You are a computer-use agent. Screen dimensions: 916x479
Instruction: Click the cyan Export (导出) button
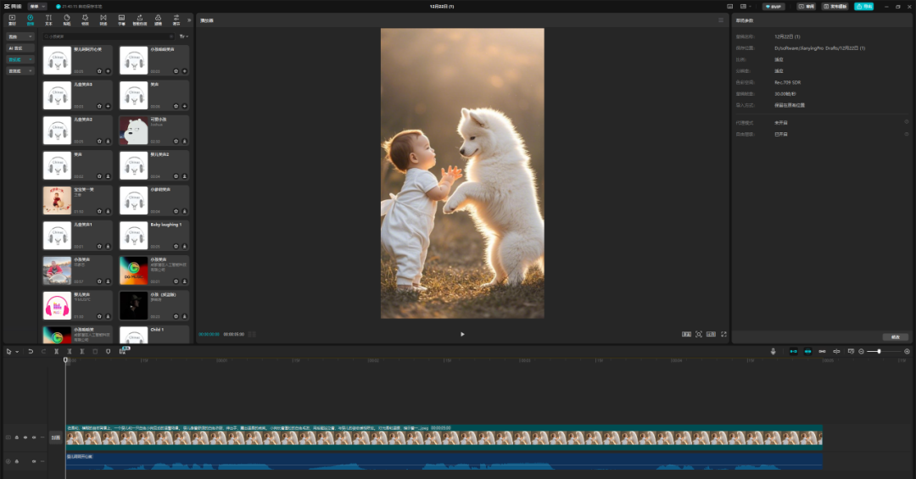(x=863, y=6)
